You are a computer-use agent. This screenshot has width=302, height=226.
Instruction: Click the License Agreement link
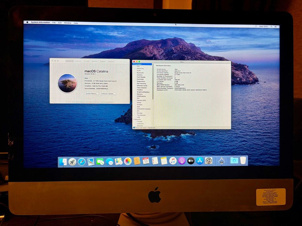[x=106, y=102]
